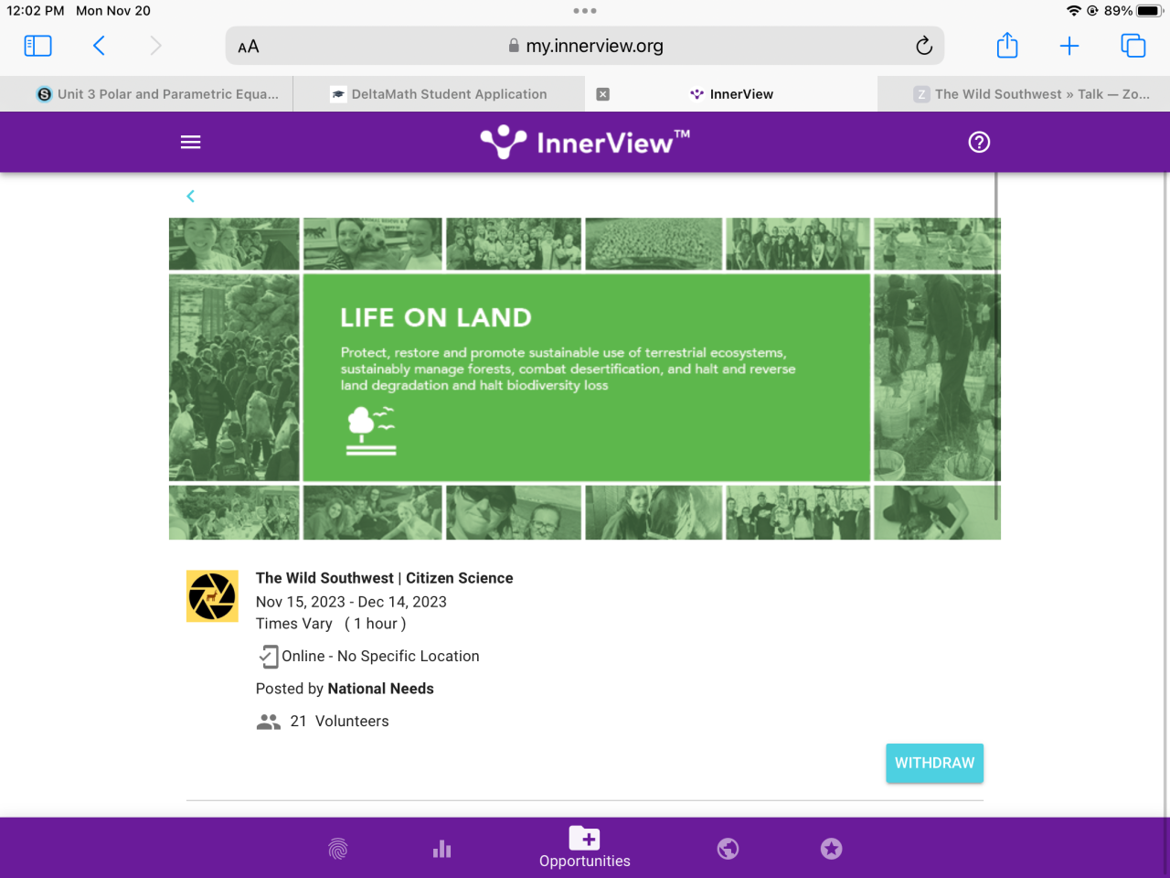1170x878 pixels.
Task: Switch to The Wild Southwest Talk tab
Action: tap(1024, 94)
